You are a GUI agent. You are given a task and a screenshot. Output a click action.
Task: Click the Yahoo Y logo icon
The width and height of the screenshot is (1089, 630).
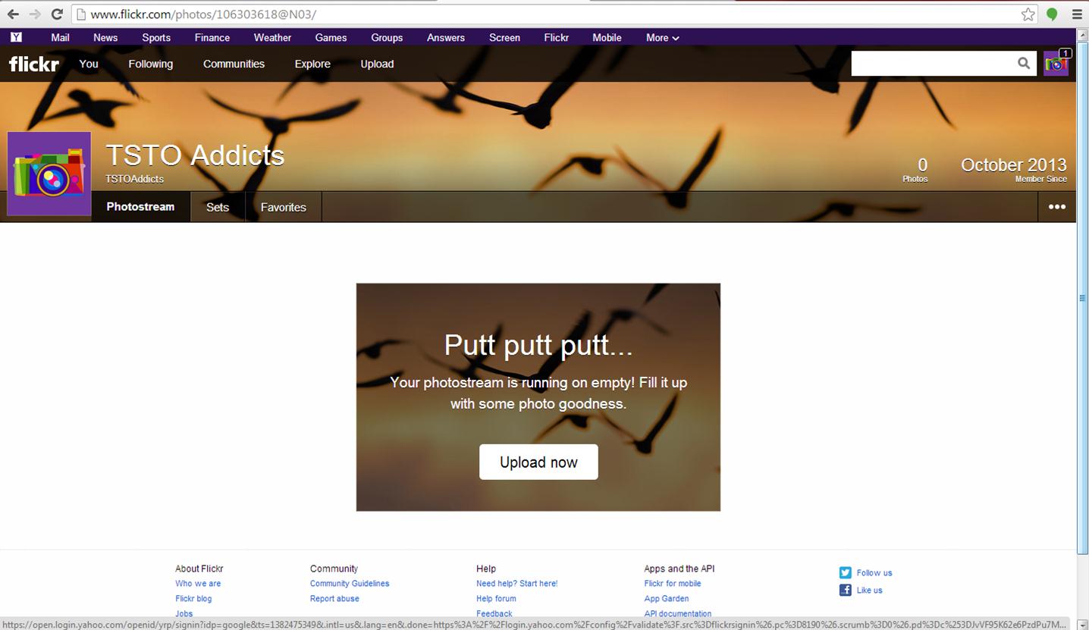(16, 37)
